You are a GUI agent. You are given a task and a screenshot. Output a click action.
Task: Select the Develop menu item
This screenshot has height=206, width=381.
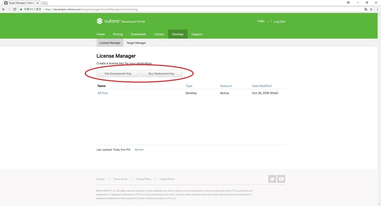177,34
